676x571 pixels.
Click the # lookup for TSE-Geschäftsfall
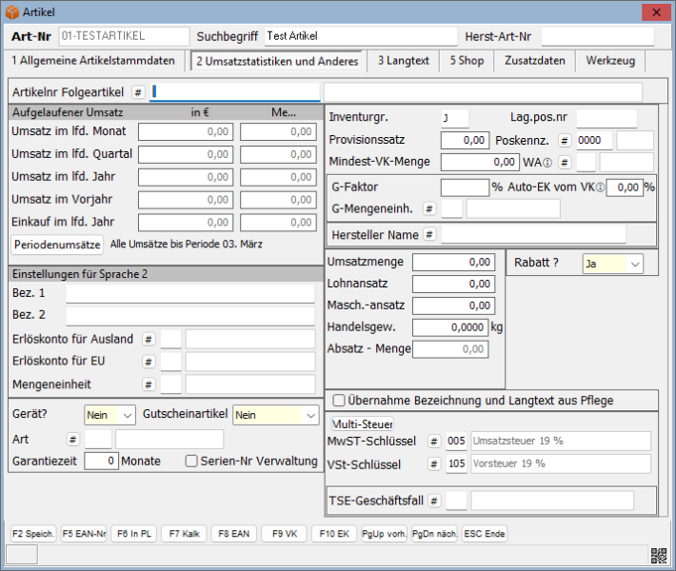[x=433, y=501]
